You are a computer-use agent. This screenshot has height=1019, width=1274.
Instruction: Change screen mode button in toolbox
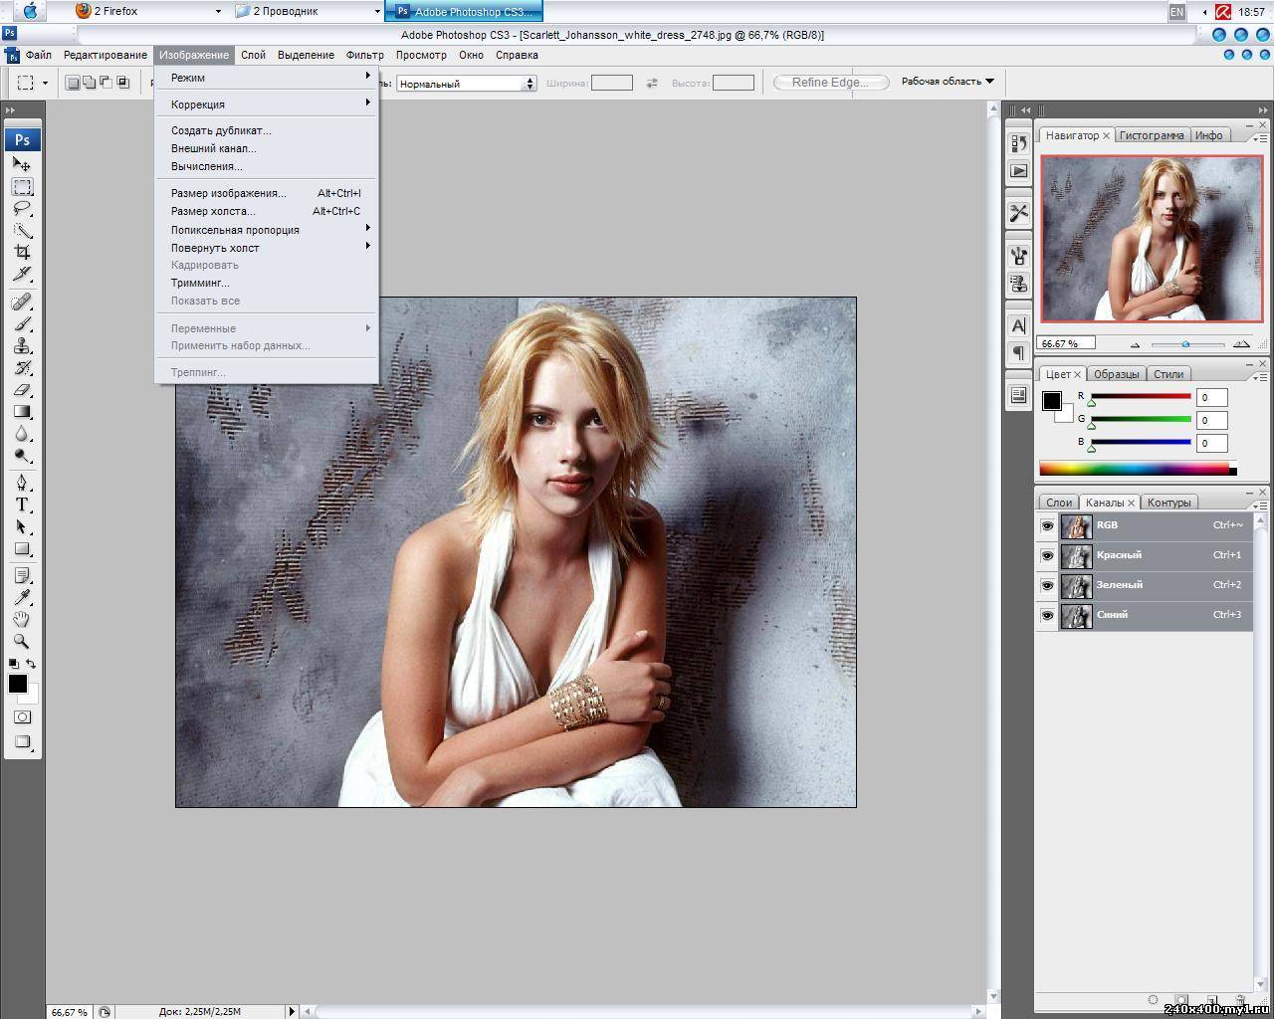[x=22, y=742]
